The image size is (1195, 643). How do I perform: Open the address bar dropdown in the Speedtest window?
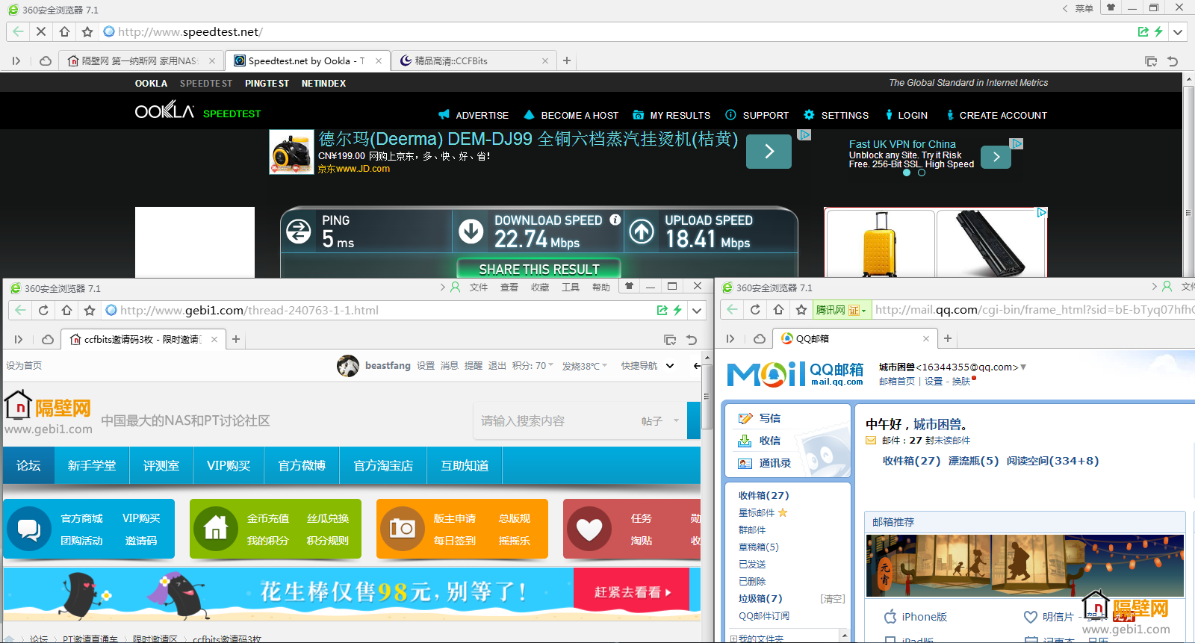[1178, 32]
